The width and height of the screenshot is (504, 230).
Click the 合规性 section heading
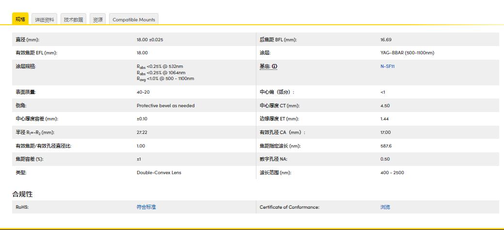tap(22, 194)
